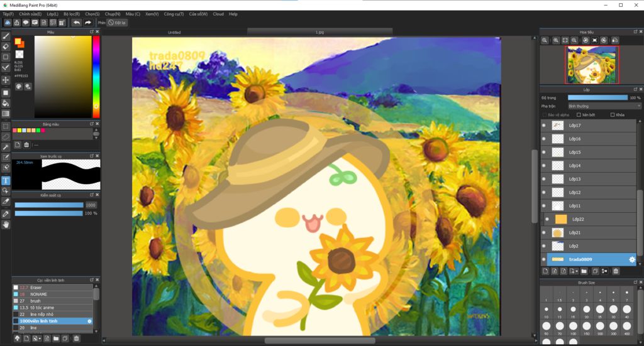This screenshot has height=346, width=644.
Task: Select the line nếp nhỏ brush
Action: (53, 315)
